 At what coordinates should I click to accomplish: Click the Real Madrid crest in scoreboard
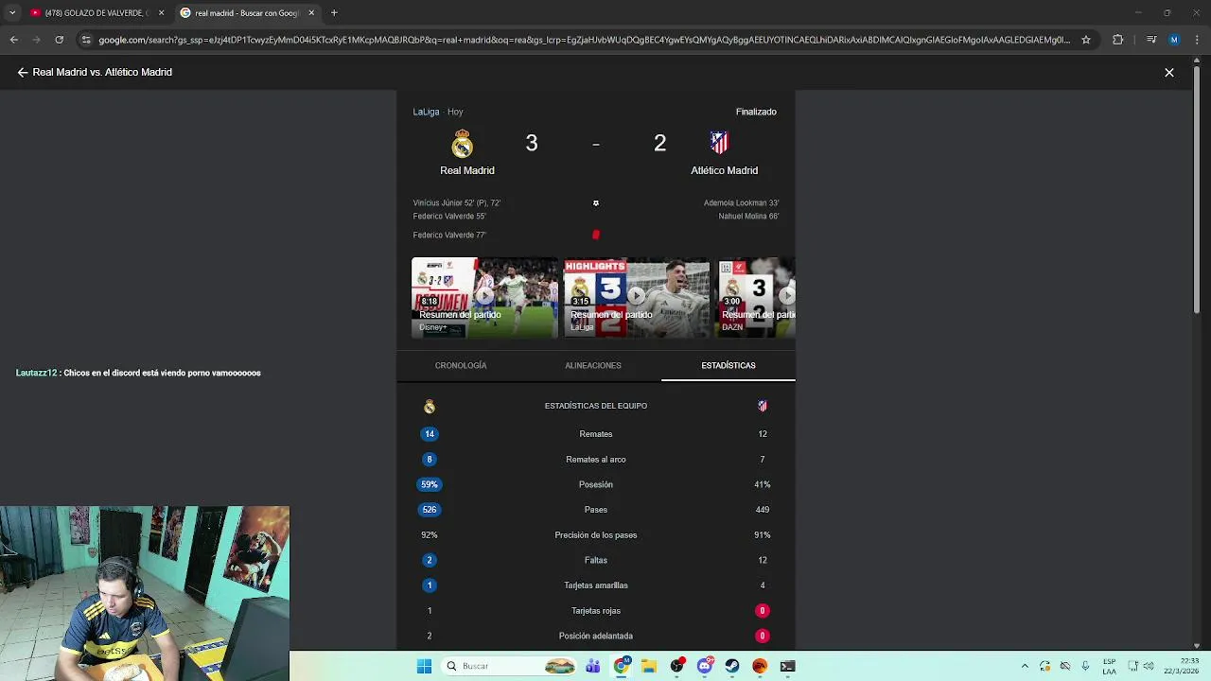pyautogui.click(x=462, y=144)
